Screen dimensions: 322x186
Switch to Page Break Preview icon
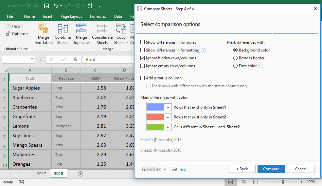point(256,182)
